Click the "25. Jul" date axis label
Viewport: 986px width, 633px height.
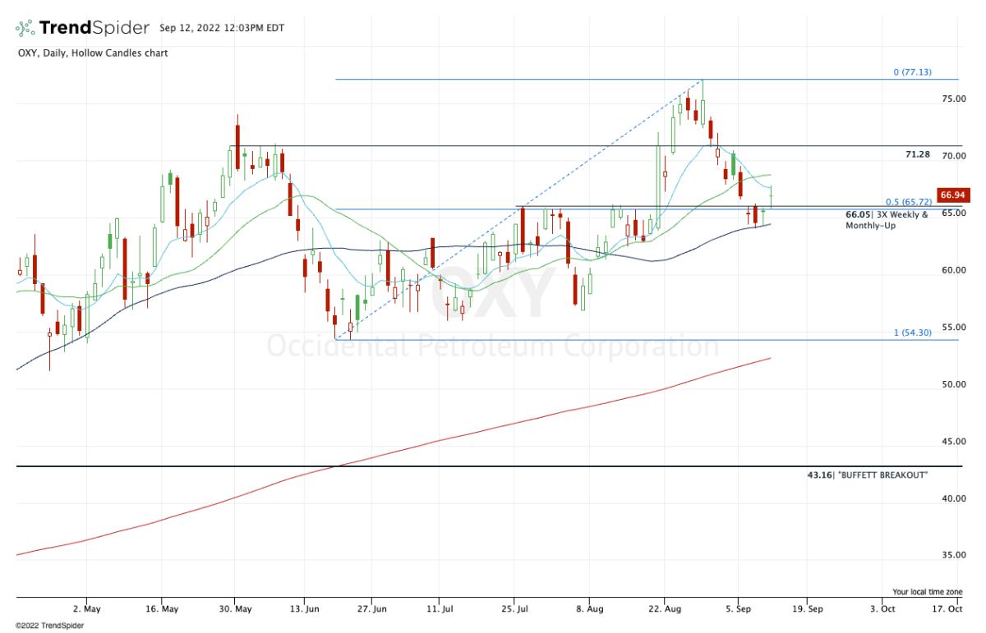pyautogui.click(x=514, y=609)
